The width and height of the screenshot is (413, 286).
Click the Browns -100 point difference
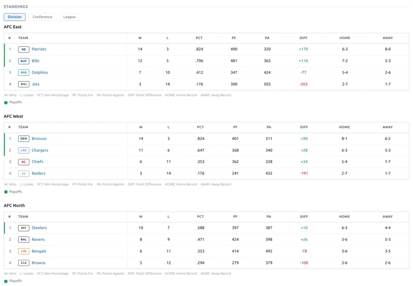pos(304,263)
